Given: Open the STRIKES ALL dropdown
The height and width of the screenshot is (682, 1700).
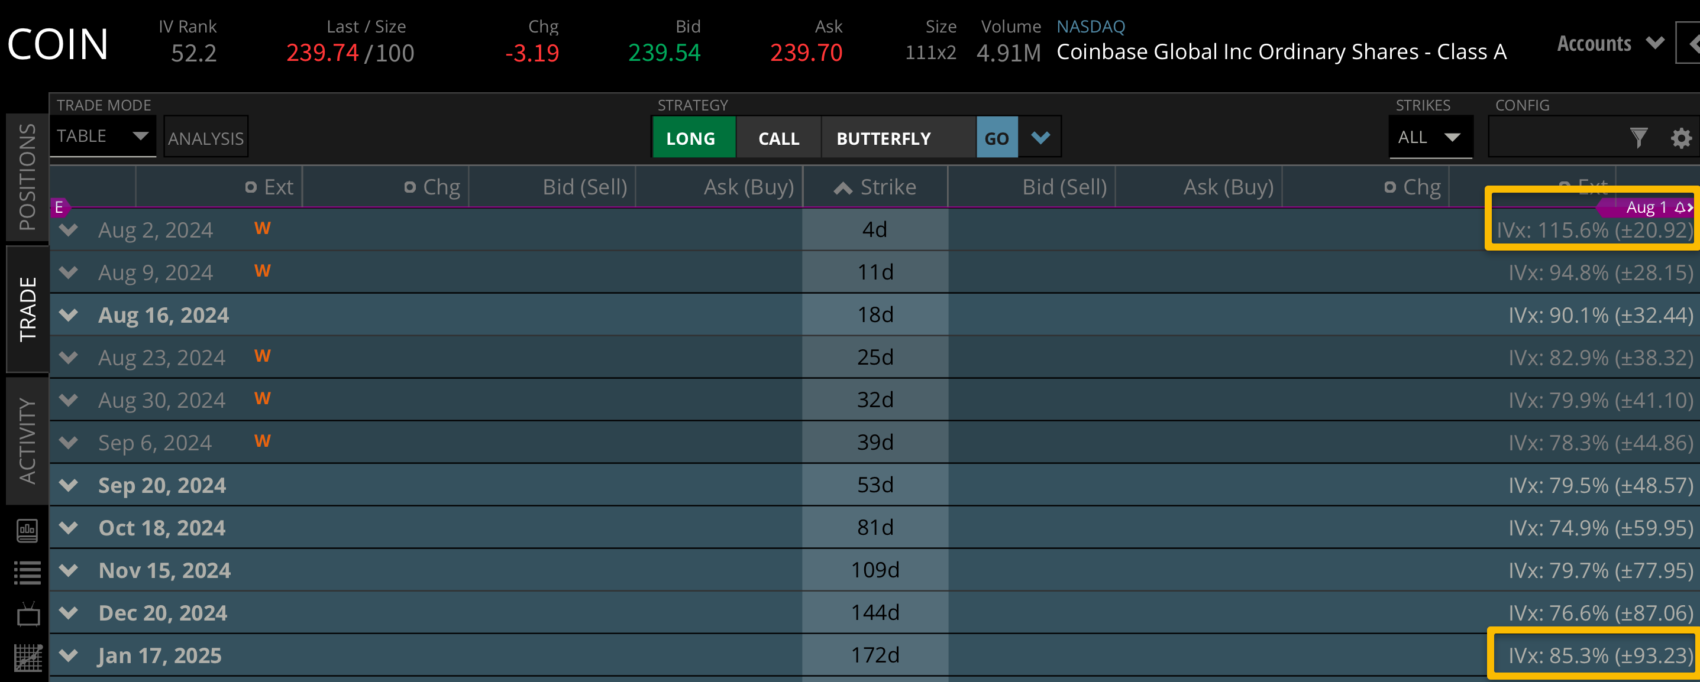Looking at the screenshot, I should [x=1430, y=137].
